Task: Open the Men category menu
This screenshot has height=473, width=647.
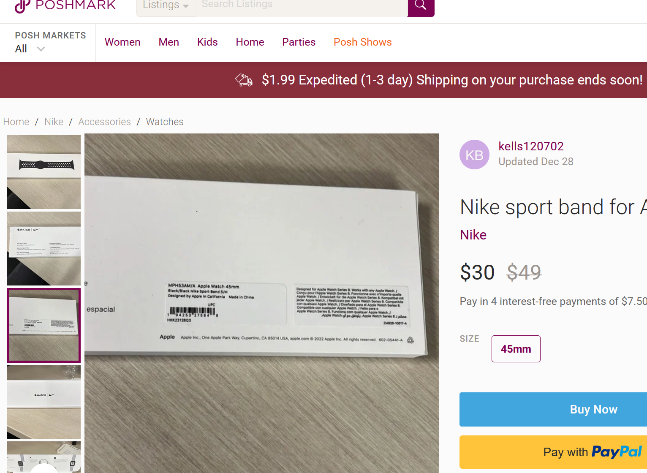Action: tap(169, 42)
